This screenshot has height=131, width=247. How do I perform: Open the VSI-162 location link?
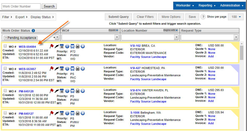[135, 46]
